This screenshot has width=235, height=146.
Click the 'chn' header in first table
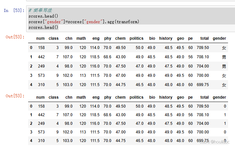click(x=69, y=38)
